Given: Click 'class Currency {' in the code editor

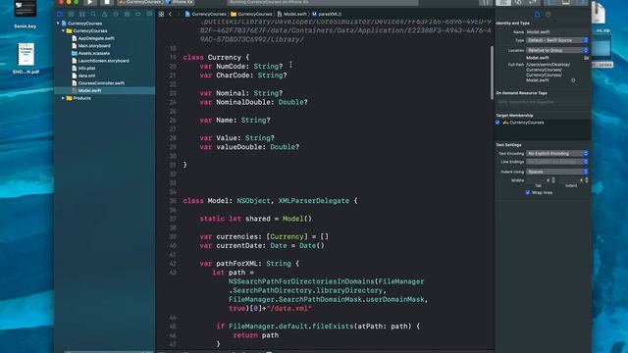Looking at the screenshot, I should click(216, 57).
